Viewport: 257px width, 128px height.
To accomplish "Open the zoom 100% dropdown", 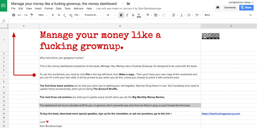I will pyautogui.click(x=42, y=15).
